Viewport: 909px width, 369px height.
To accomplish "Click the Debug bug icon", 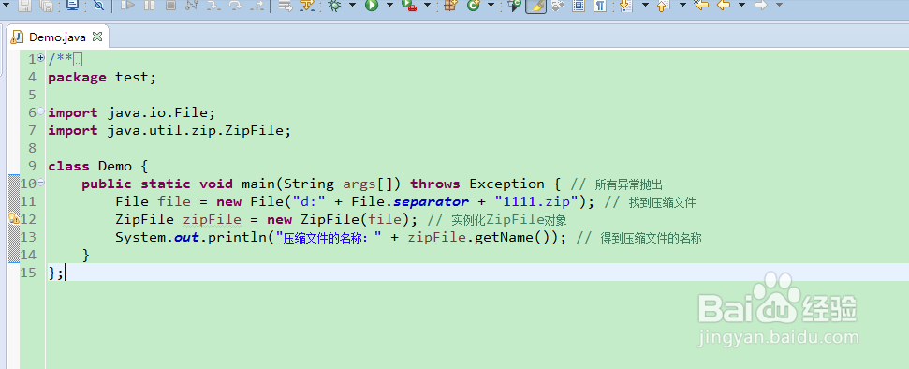I will click(334, 6).
